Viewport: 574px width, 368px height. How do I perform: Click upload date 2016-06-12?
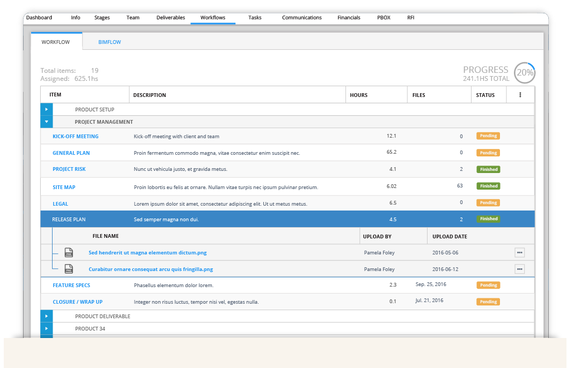[x=445, y=269]
